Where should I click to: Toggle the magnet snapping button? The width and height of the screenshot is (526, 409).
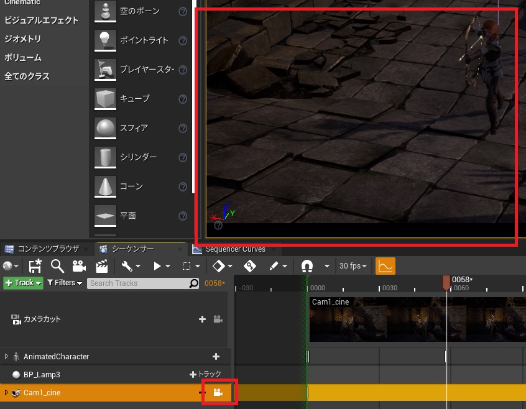[x=307, y=266]
